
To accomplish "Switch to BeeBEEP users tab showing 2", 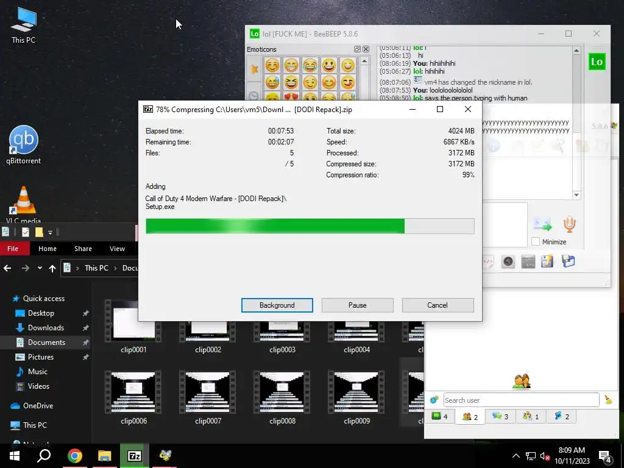I will (470, 417).
